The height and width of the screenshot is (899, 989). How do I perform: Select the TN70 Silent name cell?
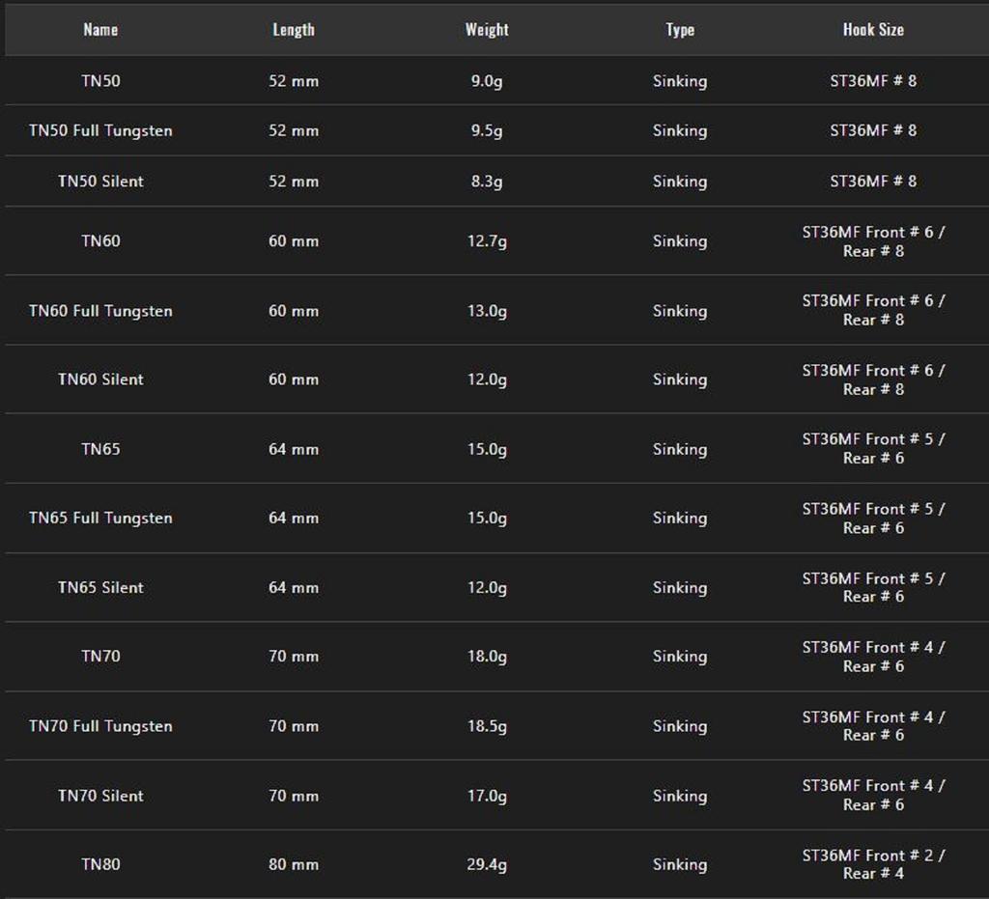100,796
